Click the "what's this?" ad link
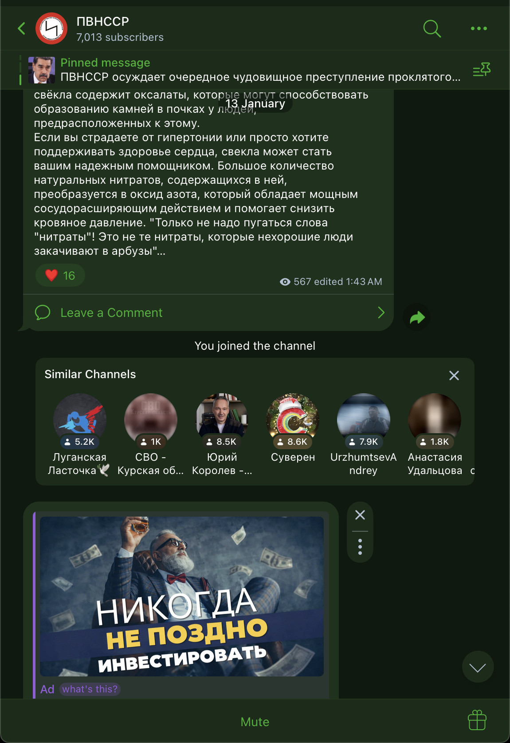The width and height of the screenshot is (510, 743). tap(90, 689)
